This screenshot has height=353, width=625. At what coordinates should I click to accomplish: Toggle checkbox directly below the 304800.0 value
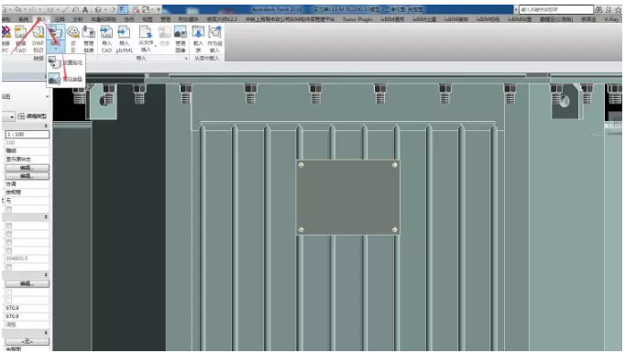9,267
